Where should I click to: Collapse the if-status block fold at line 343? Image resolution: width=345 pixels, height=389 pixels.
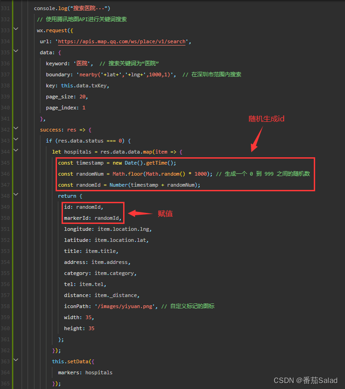pos(16,139)
